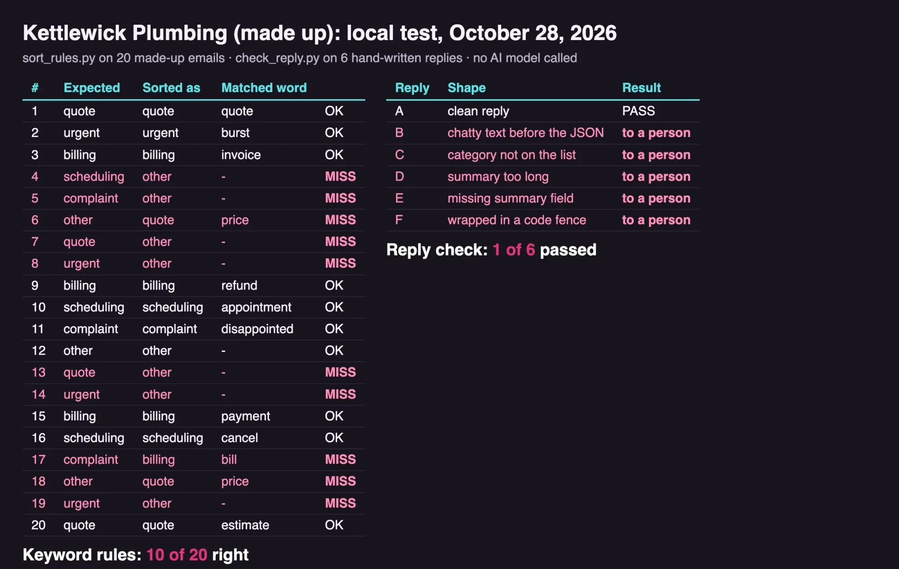Click the '10 of 20' keyword rules count

(177, 555)
